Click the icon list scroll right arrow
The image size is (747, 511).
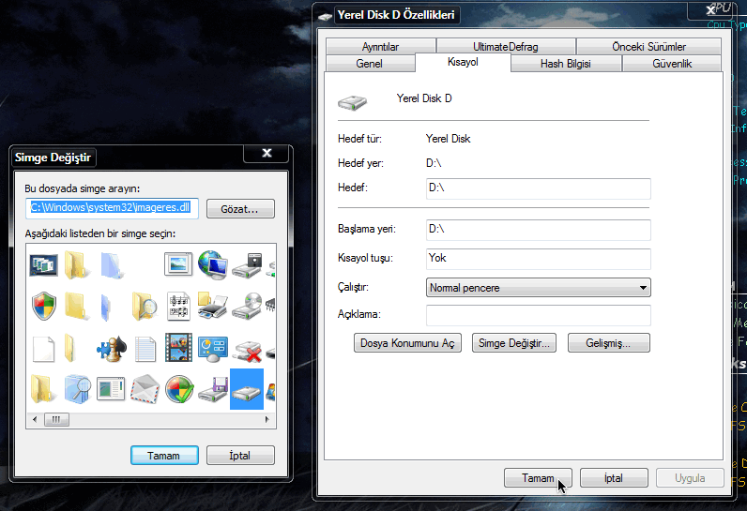(267, 419)
